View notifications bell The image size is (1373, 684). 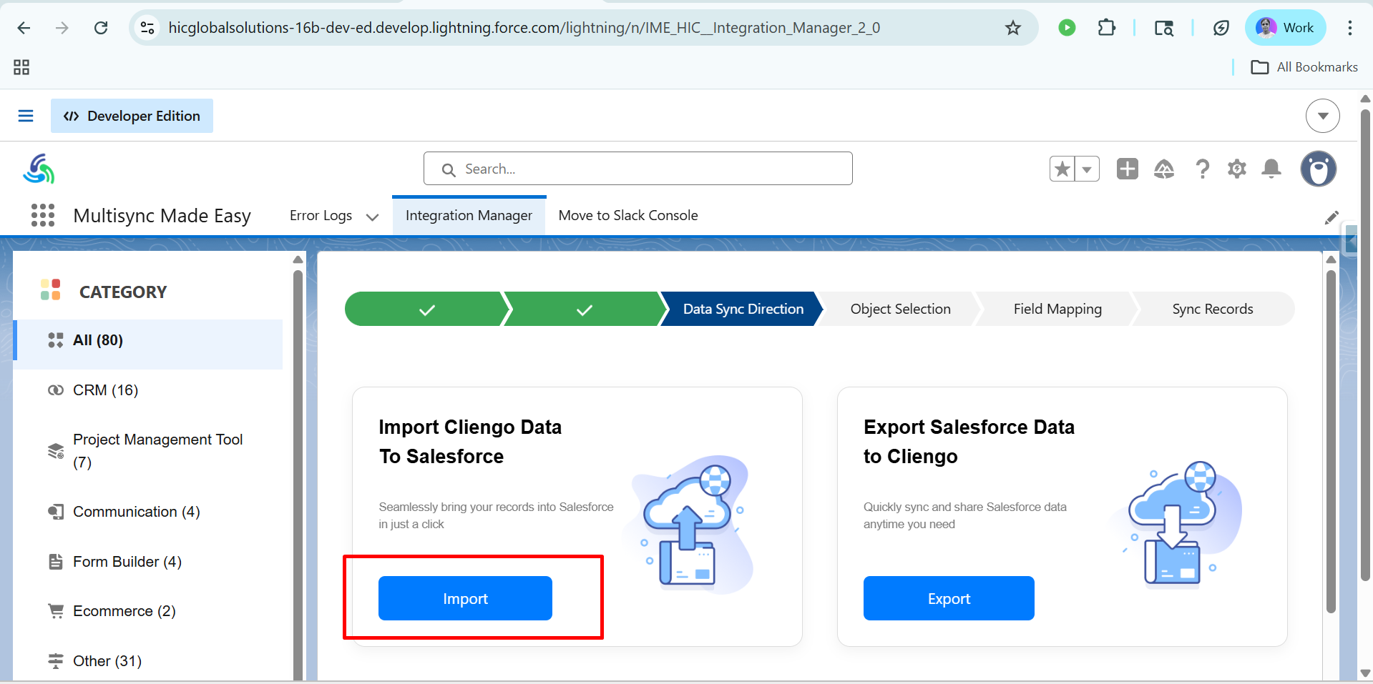click(x=1271, y=169)
